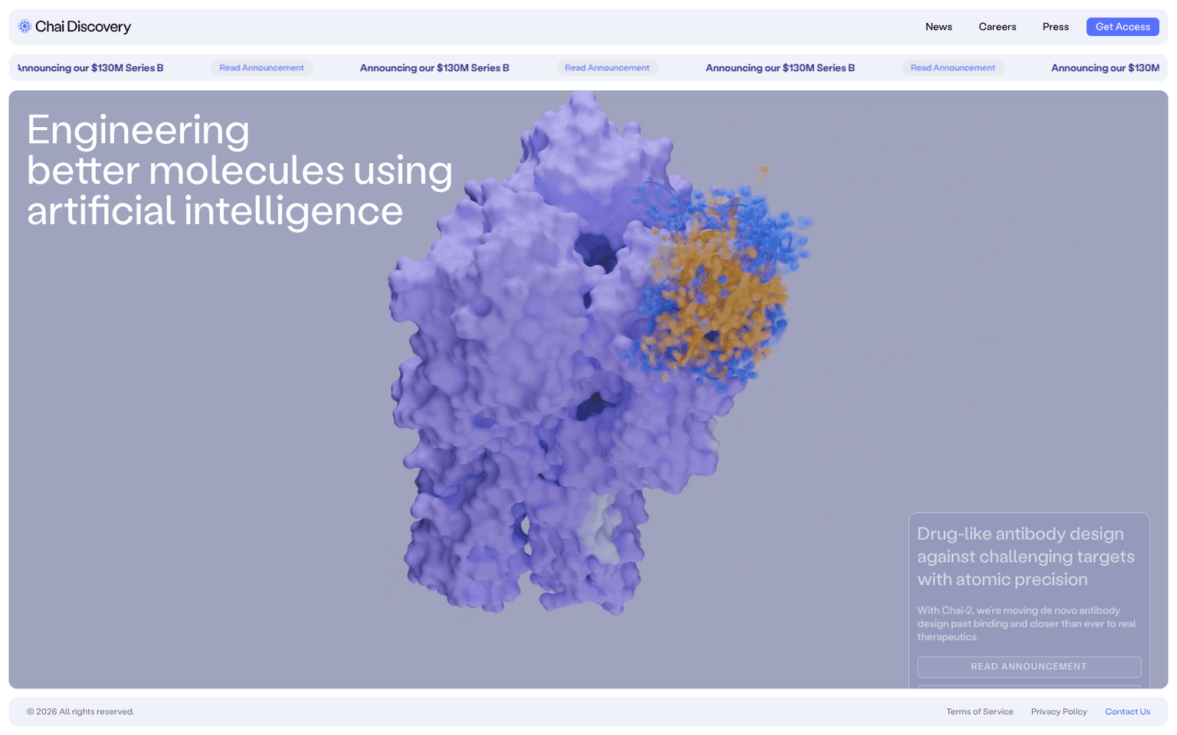Click READ ANNOUNCEMENT button in antibody card

[1029, 667]
